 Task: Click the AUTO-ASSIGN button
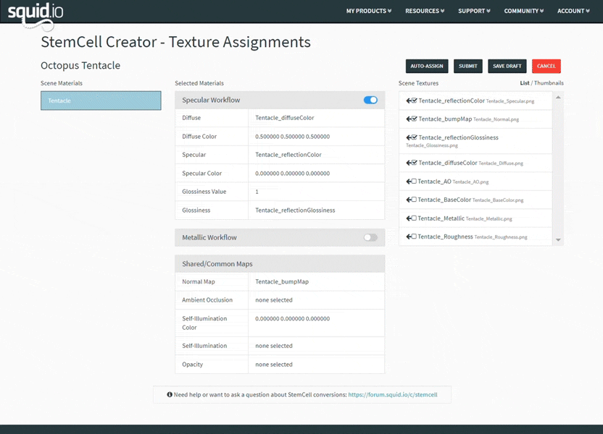coord(427,66)
